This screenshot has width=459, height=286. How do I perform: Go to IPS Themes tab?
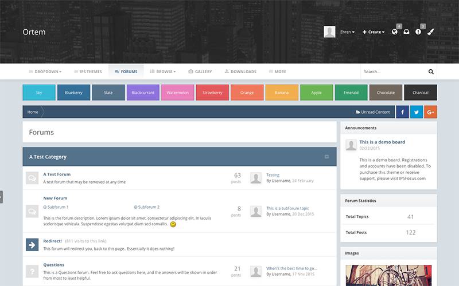(x=88, y=71)
